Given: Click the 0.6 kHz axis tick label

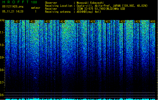Looking at the screenshot, I should point(2,95).
